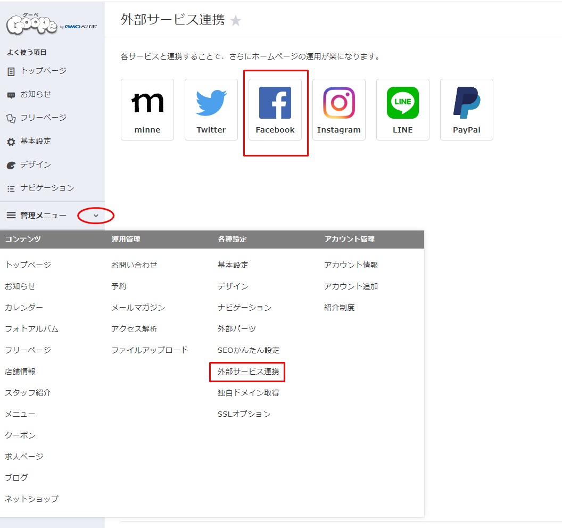Open the Instagram integration card
This screenshot has width=562, height=528.
[338, 110]
